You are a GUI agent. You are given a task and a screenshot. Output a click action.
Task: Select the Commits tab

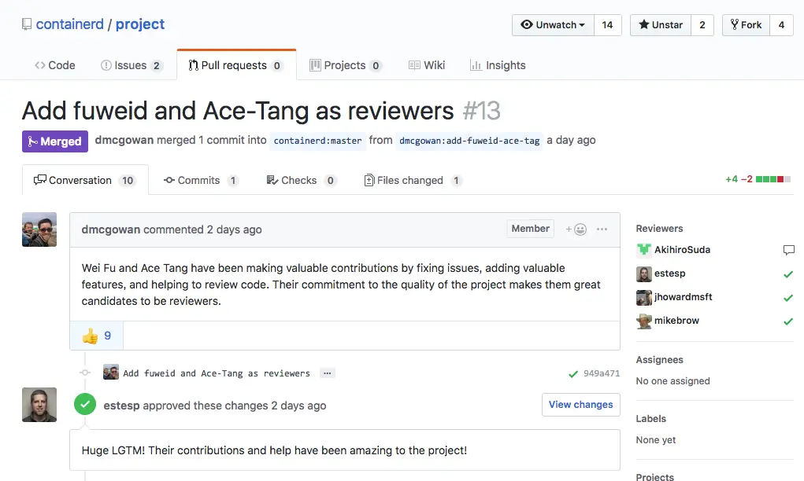coord(201,180)
